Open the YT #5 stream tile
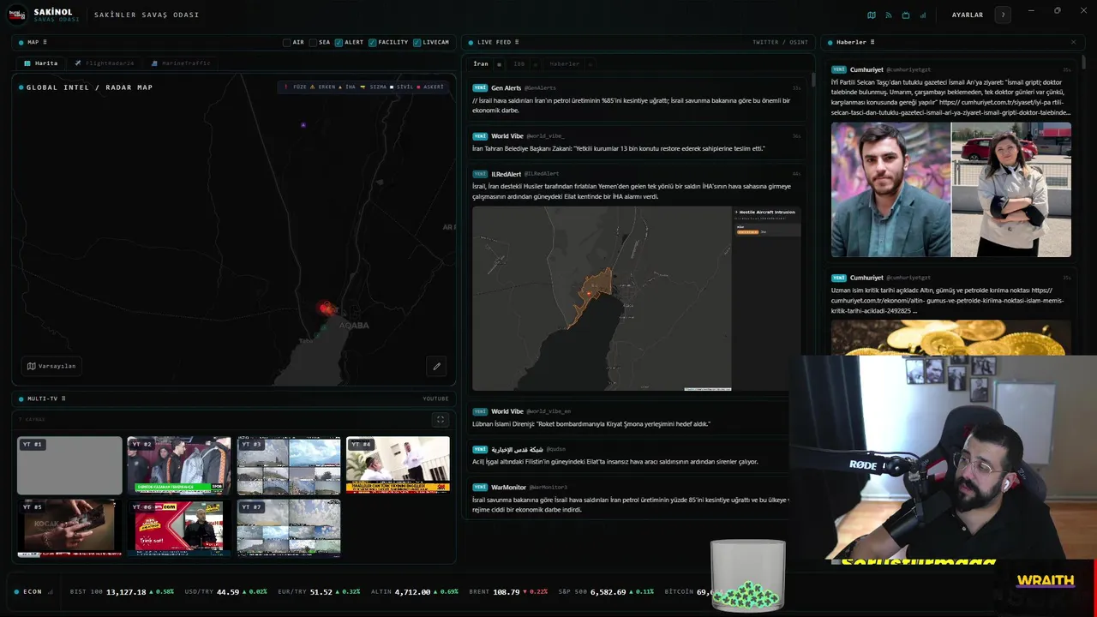Screen dimensions: 1097x617 (x=69, y=528)
